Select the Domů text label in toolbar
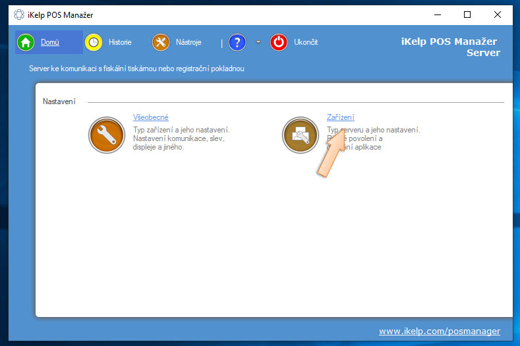 (50, 42)
